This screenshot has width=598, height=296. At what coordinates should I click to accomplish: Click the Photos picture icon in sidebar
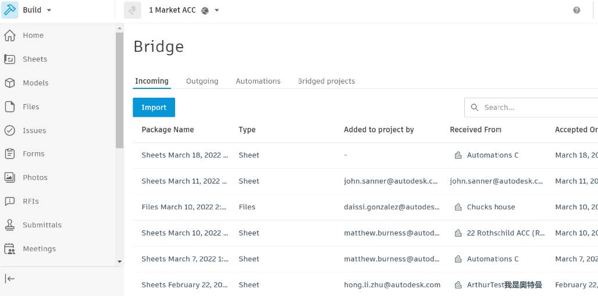click(9, 177)
